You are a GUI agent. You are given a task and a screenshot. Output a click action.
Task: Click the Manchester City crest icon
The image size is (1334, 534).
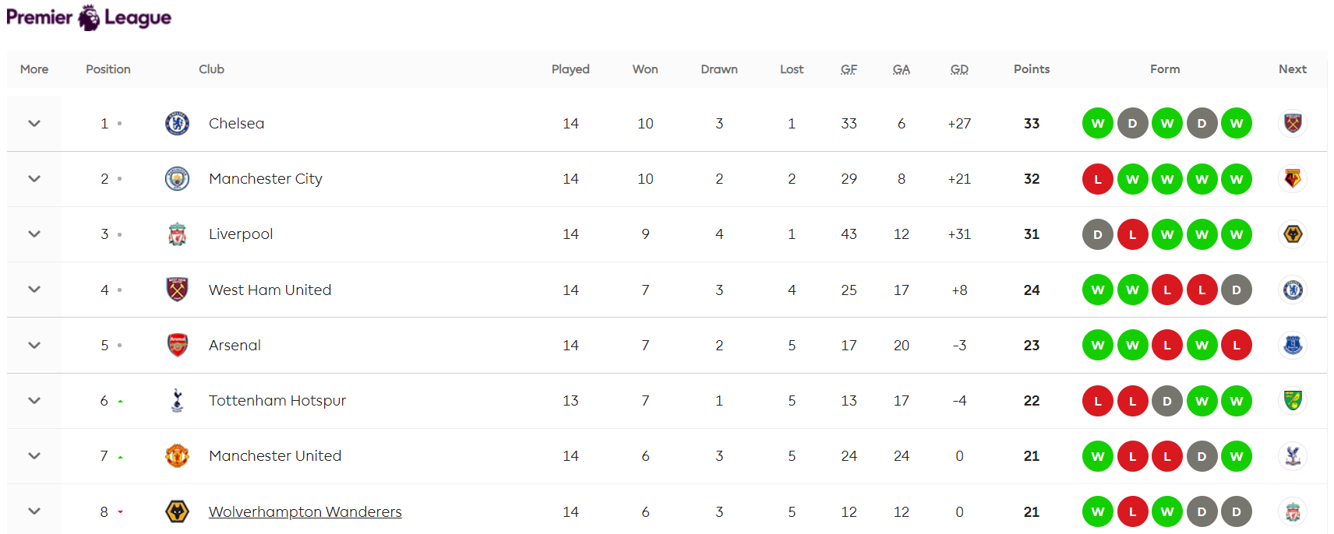pyautogui.click(x=178, y=178)
